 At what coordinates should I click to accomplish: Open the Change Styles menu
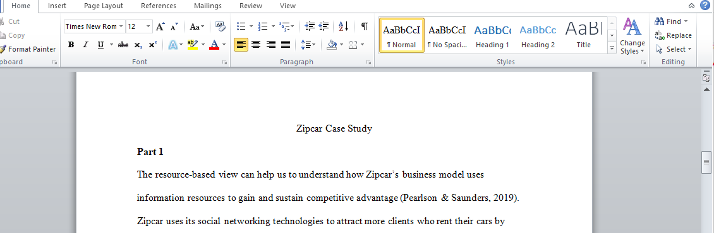point(632,36)
